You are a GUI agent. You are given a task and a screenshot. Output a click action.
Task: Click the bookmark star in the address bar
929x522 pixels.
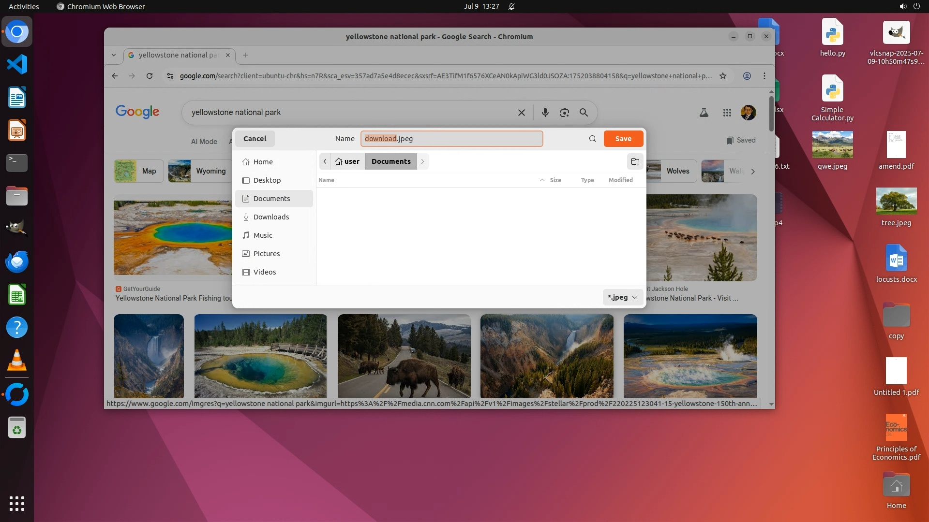coord(722,76)
